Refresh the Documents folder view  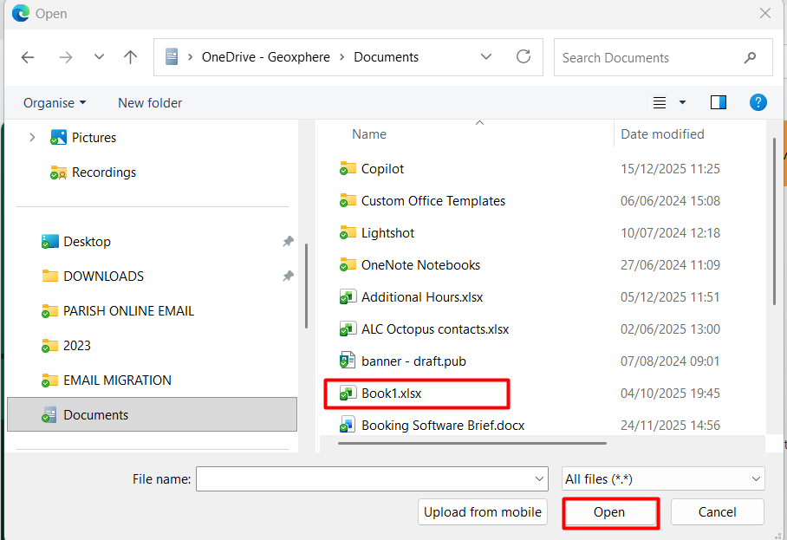tap(523, 57)
